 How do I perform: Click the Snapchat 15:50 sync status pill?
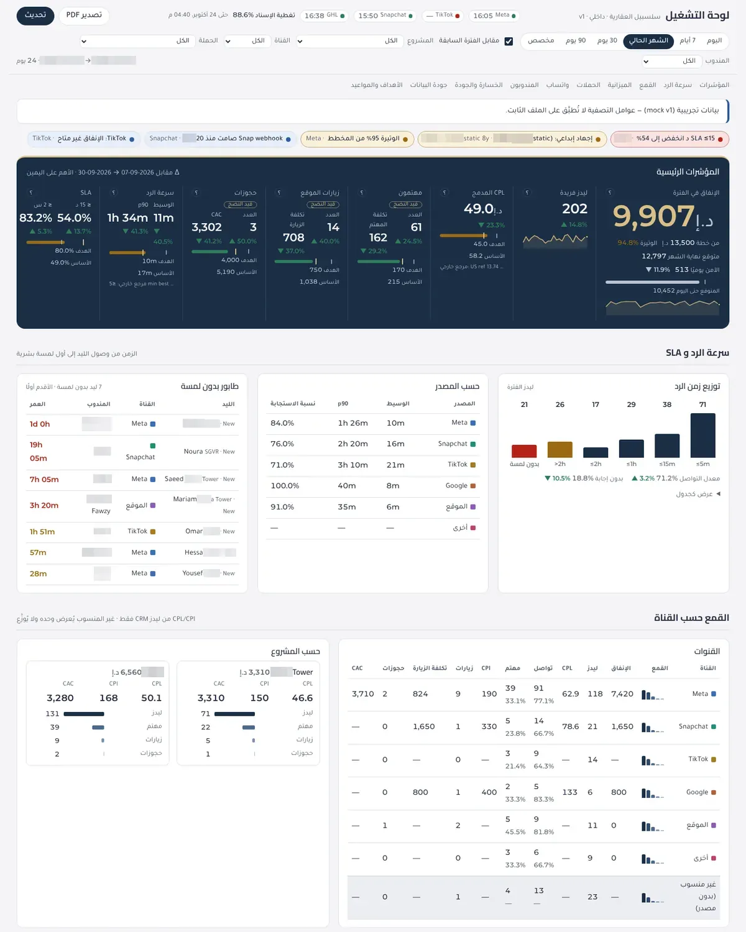click(385, 16)
